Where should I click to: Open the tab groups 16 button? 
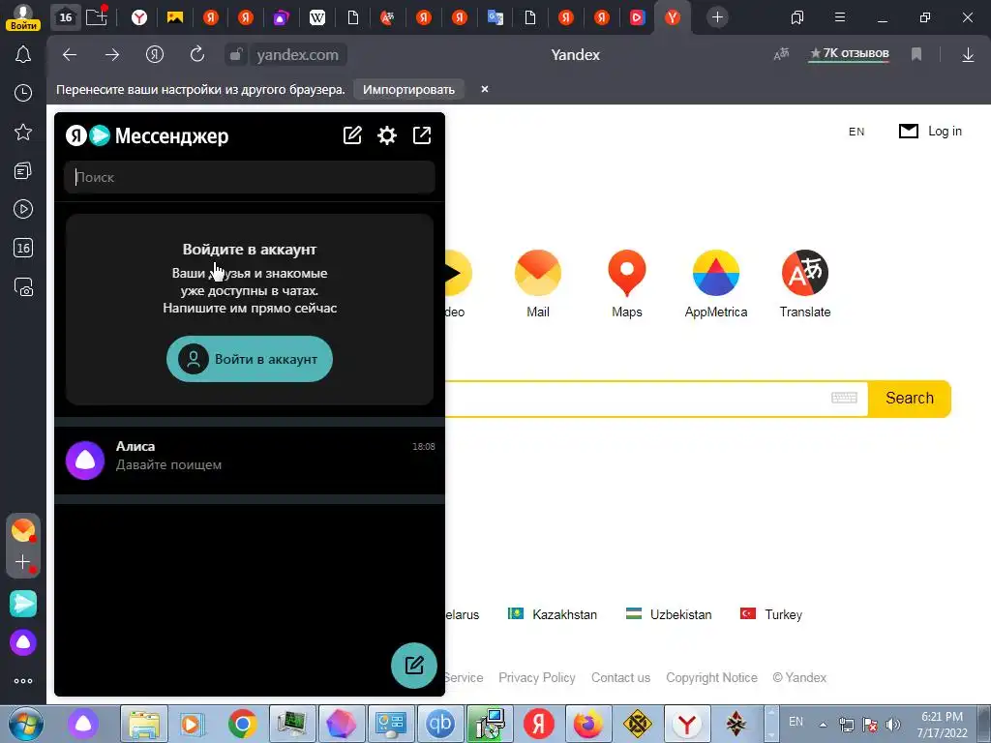[66, 17]
